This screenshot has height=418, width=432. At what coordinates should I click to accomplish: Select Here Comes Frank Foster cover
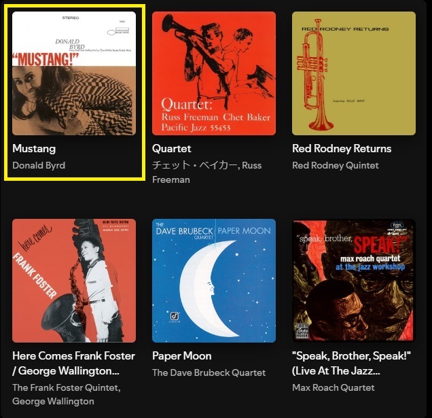tap(74, 281)
